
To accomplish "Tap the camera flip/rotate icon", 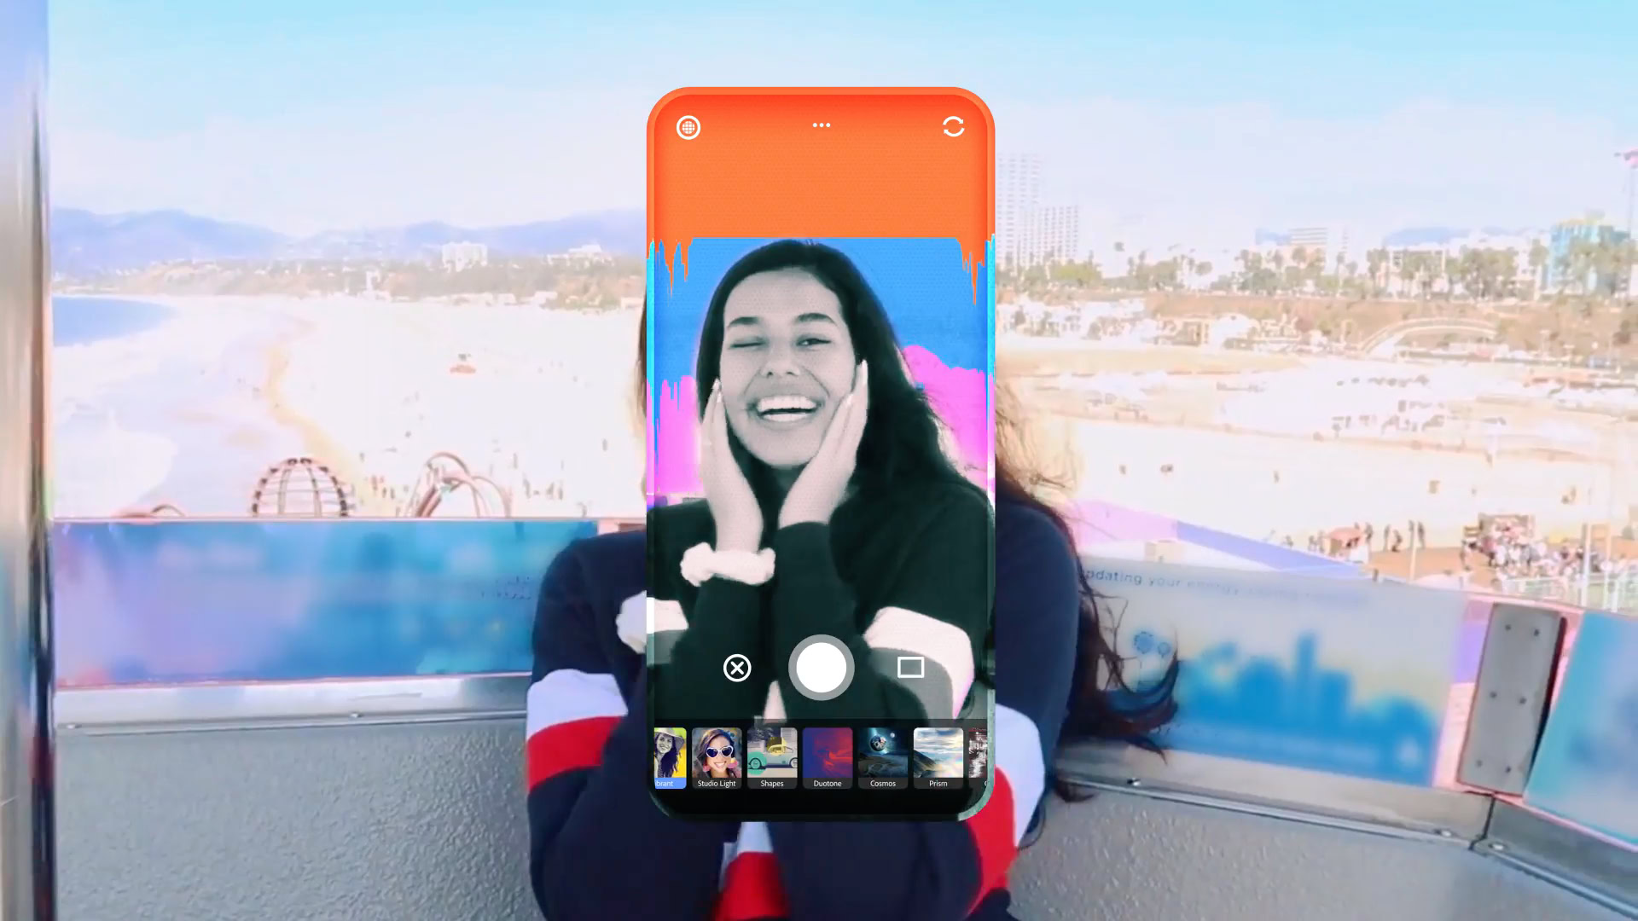I will point(953,126).
